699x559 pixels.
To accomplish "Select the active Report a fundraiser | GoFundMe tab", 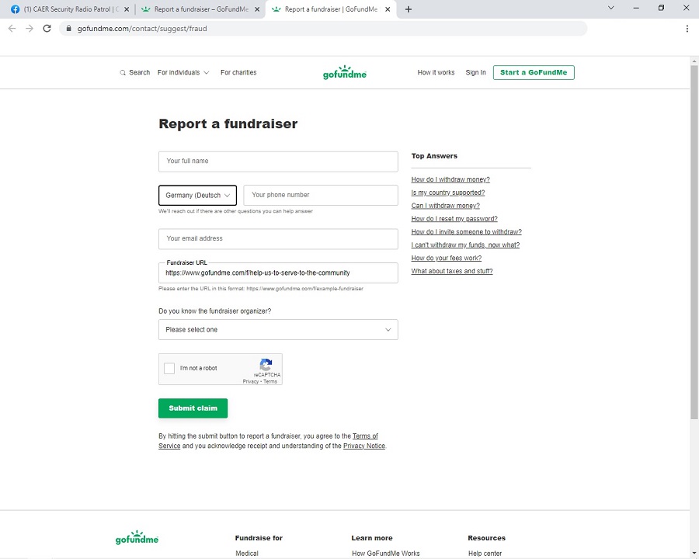I will click(331, 9).
